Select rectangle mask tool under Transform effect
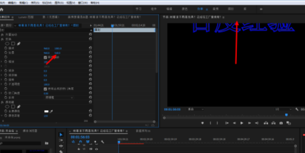Image resolution: width=305 pixels, height=153 pixels. coord(13,44)
